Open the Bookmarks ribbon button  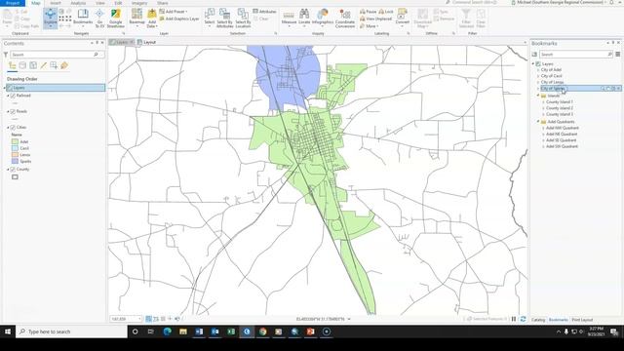click(x=83, y=18)
